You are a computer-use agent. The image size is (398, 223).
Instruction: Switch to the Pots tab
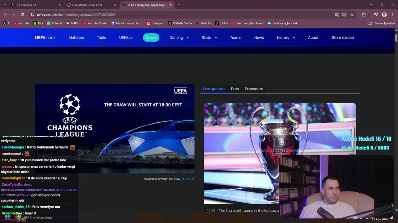point(235,89)
